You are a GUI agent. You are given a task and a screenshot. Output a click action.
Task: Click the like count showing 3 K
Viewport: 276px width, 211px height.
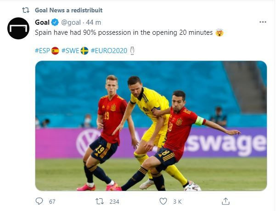pyautogui.click(x=177, y=201)
